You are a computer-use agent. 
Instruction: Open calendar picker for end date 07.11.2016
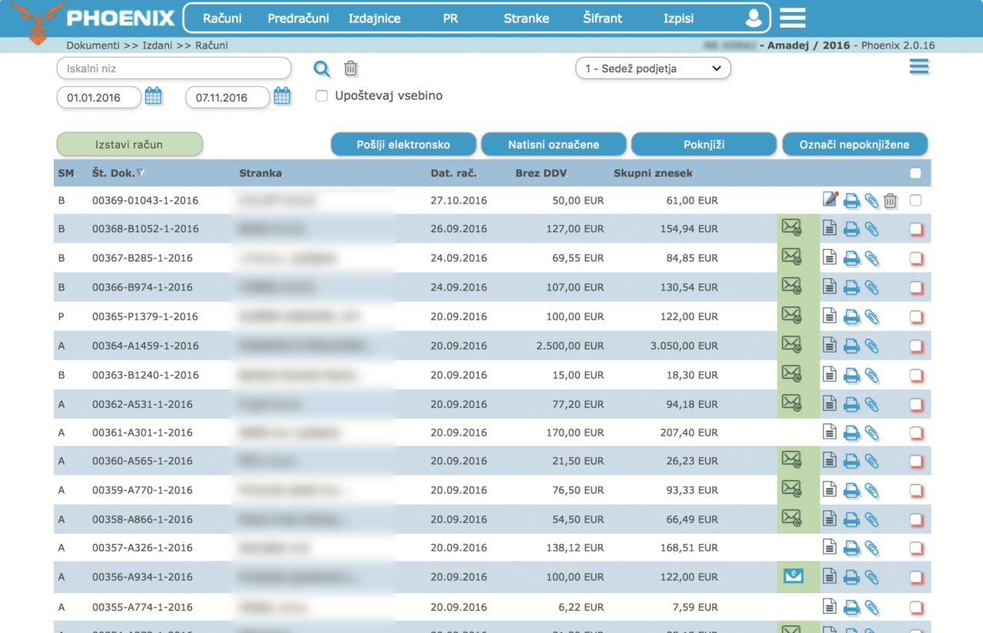tap(283, 97)
